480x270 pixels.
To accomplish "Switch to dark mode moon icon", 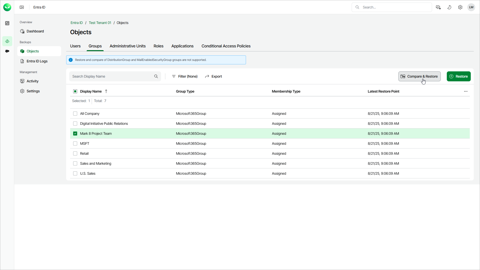I will 449,7.
